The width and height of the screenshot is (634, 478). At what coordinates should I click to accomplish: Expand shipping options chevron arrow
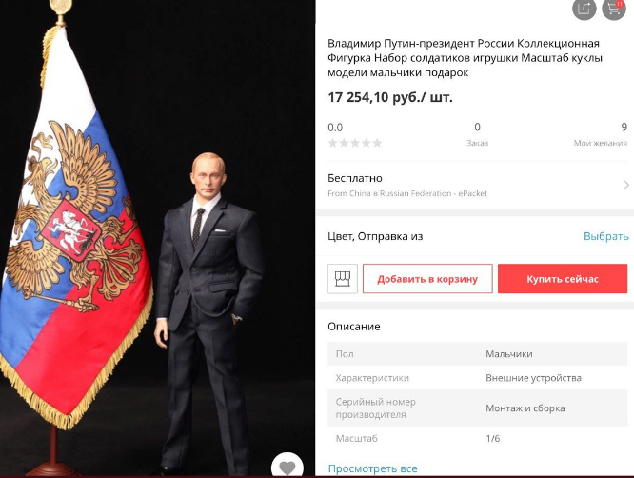pyautogui.click(x=626, y=185)
